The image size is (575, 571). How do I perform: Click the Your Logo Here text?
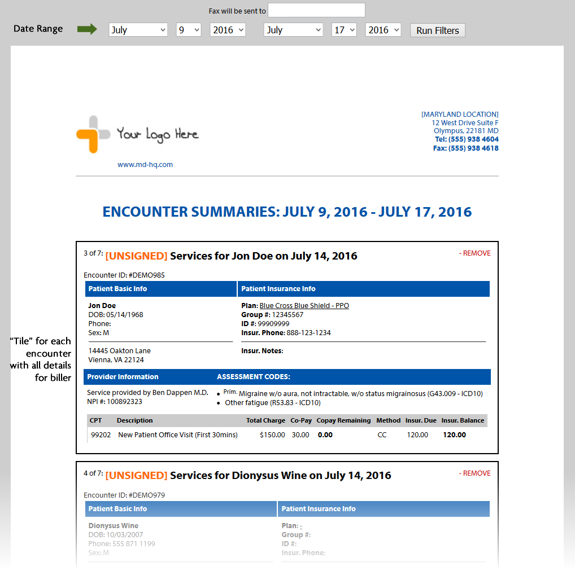tap(158, 134)
